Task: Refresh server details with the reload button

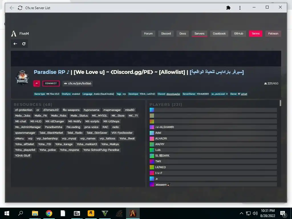Action: pyautogui.click(x=24, y=44)
